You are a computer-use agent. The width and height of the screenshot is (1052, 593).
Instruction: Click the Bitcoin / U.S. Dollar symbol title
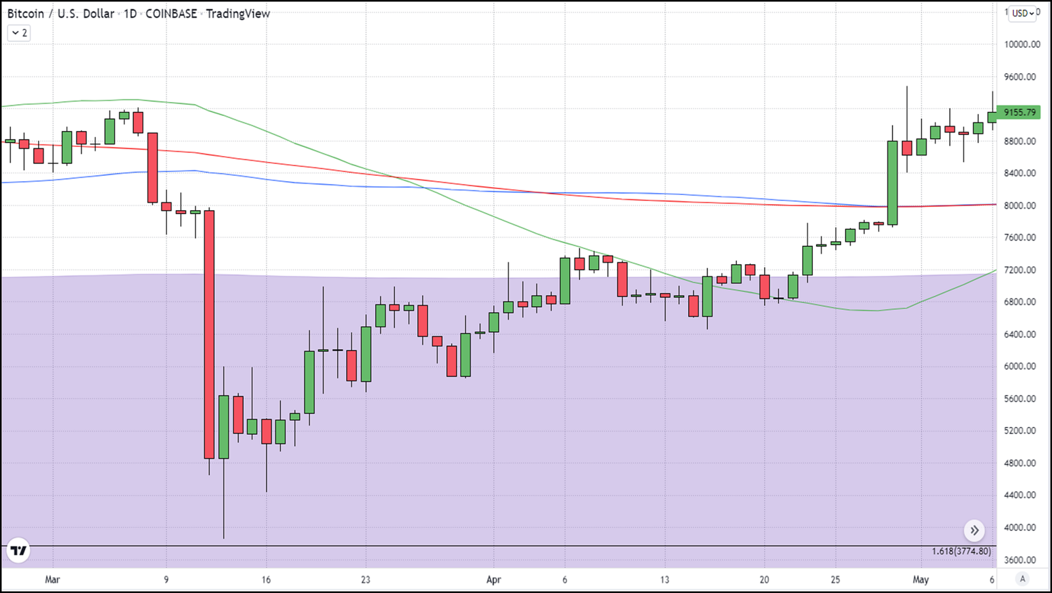pos(61,14)
